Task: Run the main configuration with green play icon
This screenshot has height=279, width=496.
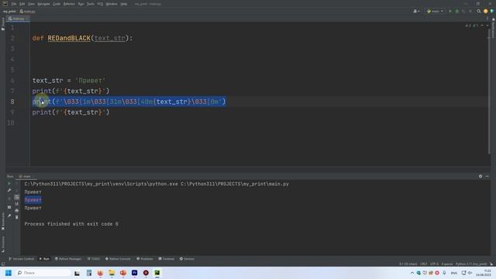Action: [450, 11]
